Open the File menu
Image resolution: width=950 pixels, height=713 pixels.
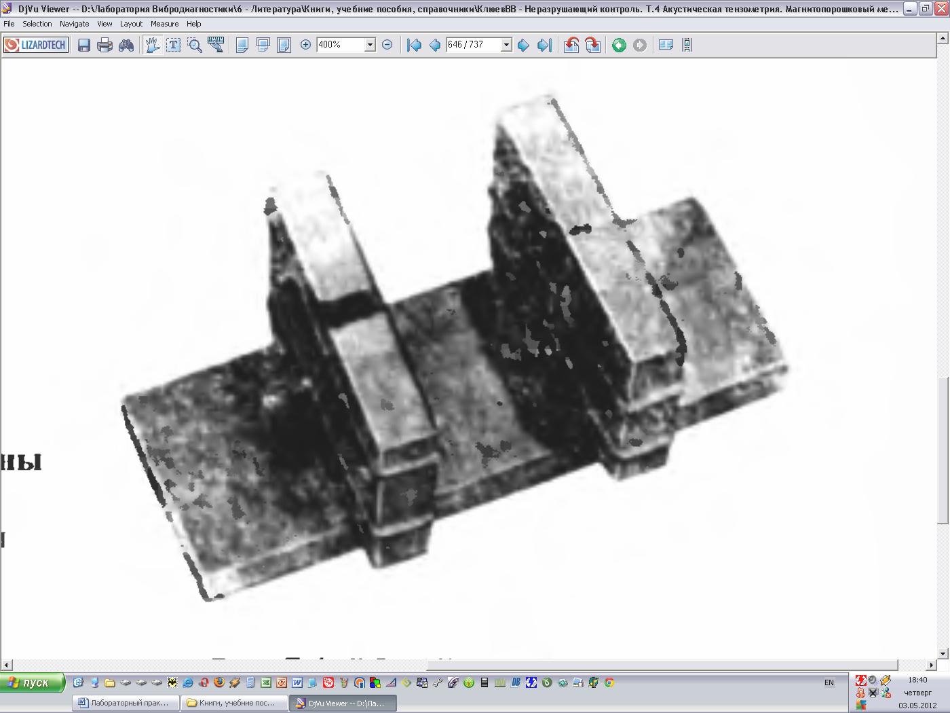[x=9, y=24]
